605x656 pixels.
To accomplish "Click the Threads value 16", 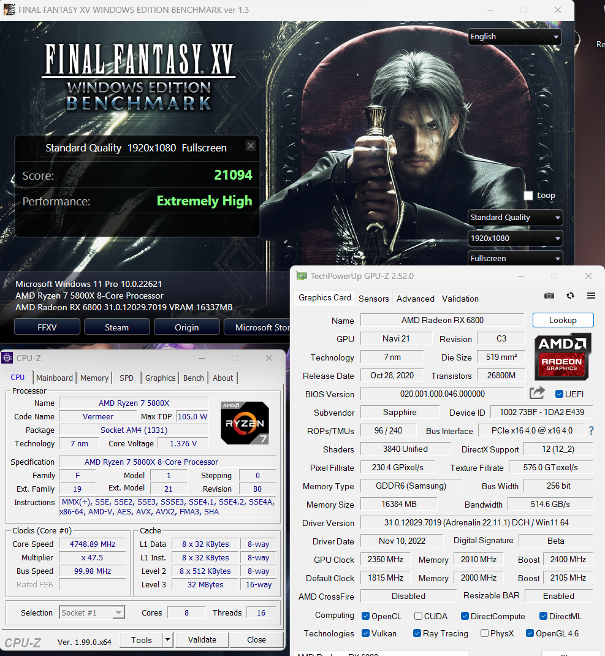I will click(261, 612).
